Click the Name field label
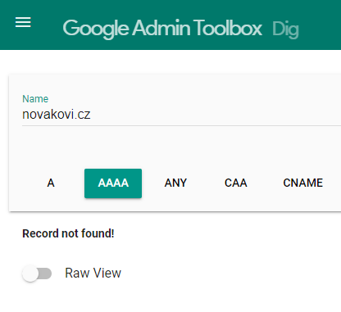The width and height of the screenshot is (341, 312). click(35, 99)
